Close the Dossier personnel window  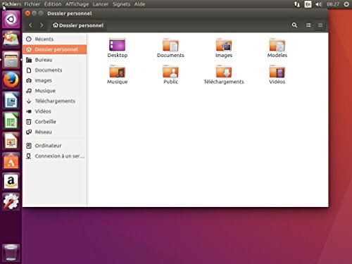pyautogui.click(x=27, y=13)
